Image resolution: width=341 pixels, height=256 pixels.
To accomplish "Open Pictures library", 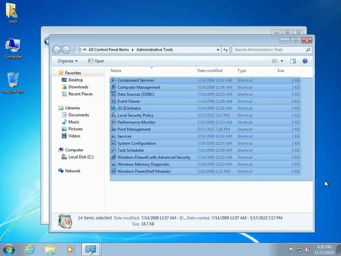I will pos(76,129).
